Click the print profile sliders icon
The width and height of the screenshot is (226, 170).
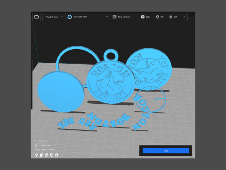point(114,17)
